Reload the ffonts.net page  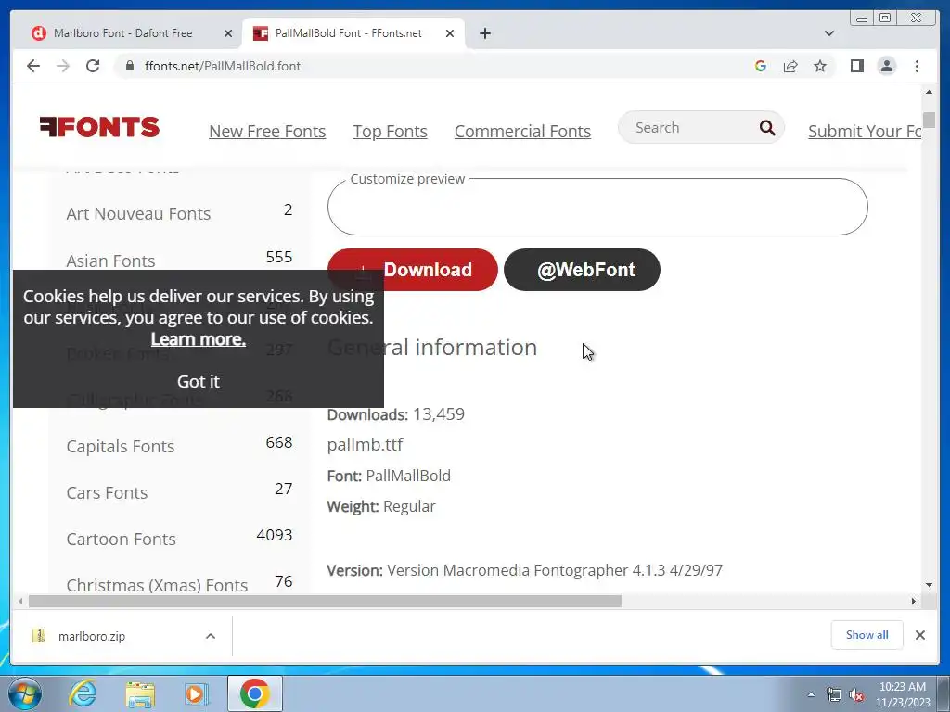93,66
